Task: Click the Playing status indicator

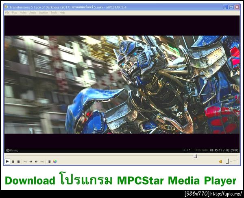Action: click(12, 150)
